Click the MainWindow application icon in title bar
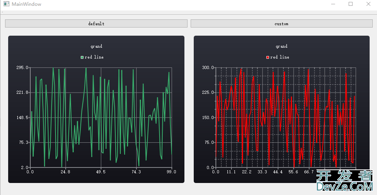377x195 pixels. coord(6,4)
